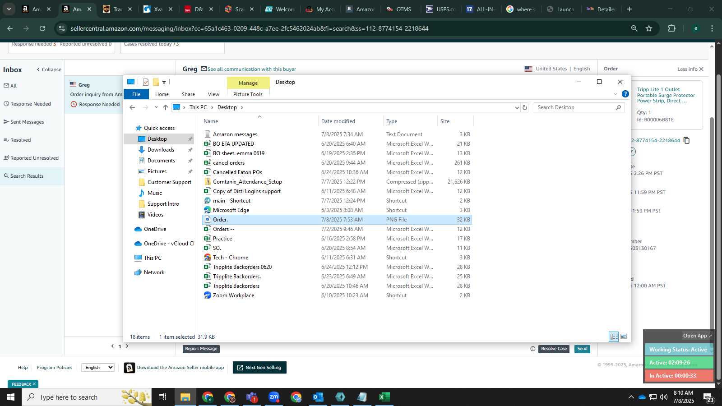Select the Comtanix_Attendance_Setup zip file
722x406 pixels.
coord(247,182)
